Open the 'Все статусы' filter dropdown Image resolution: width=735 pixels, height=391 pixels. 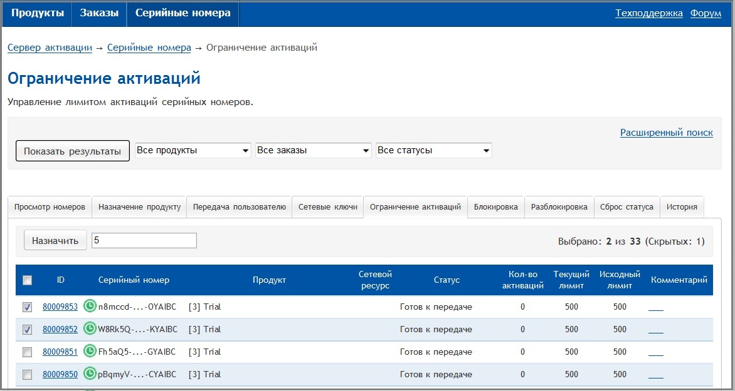[433, 151]
